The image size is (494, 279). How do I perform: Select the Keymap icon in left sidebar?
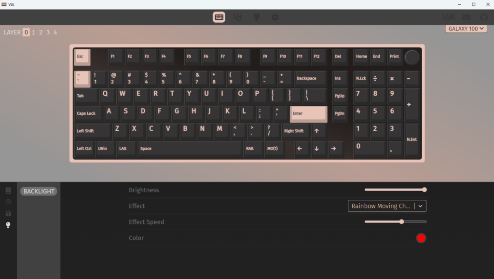pos(8,191)
